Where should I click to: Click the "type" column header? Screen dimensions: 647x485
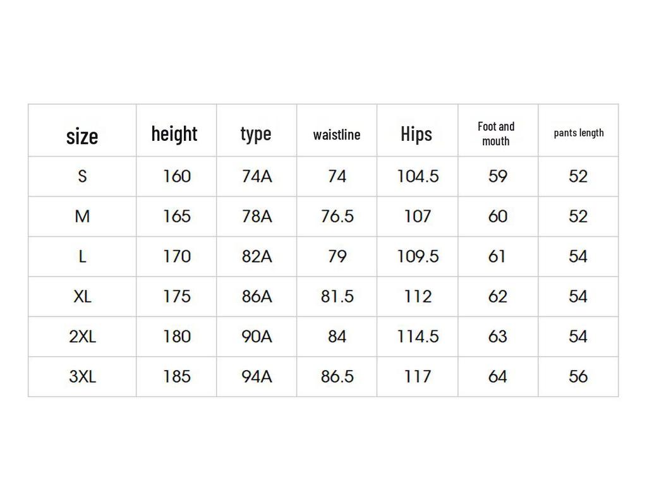(x=256, y=134)
